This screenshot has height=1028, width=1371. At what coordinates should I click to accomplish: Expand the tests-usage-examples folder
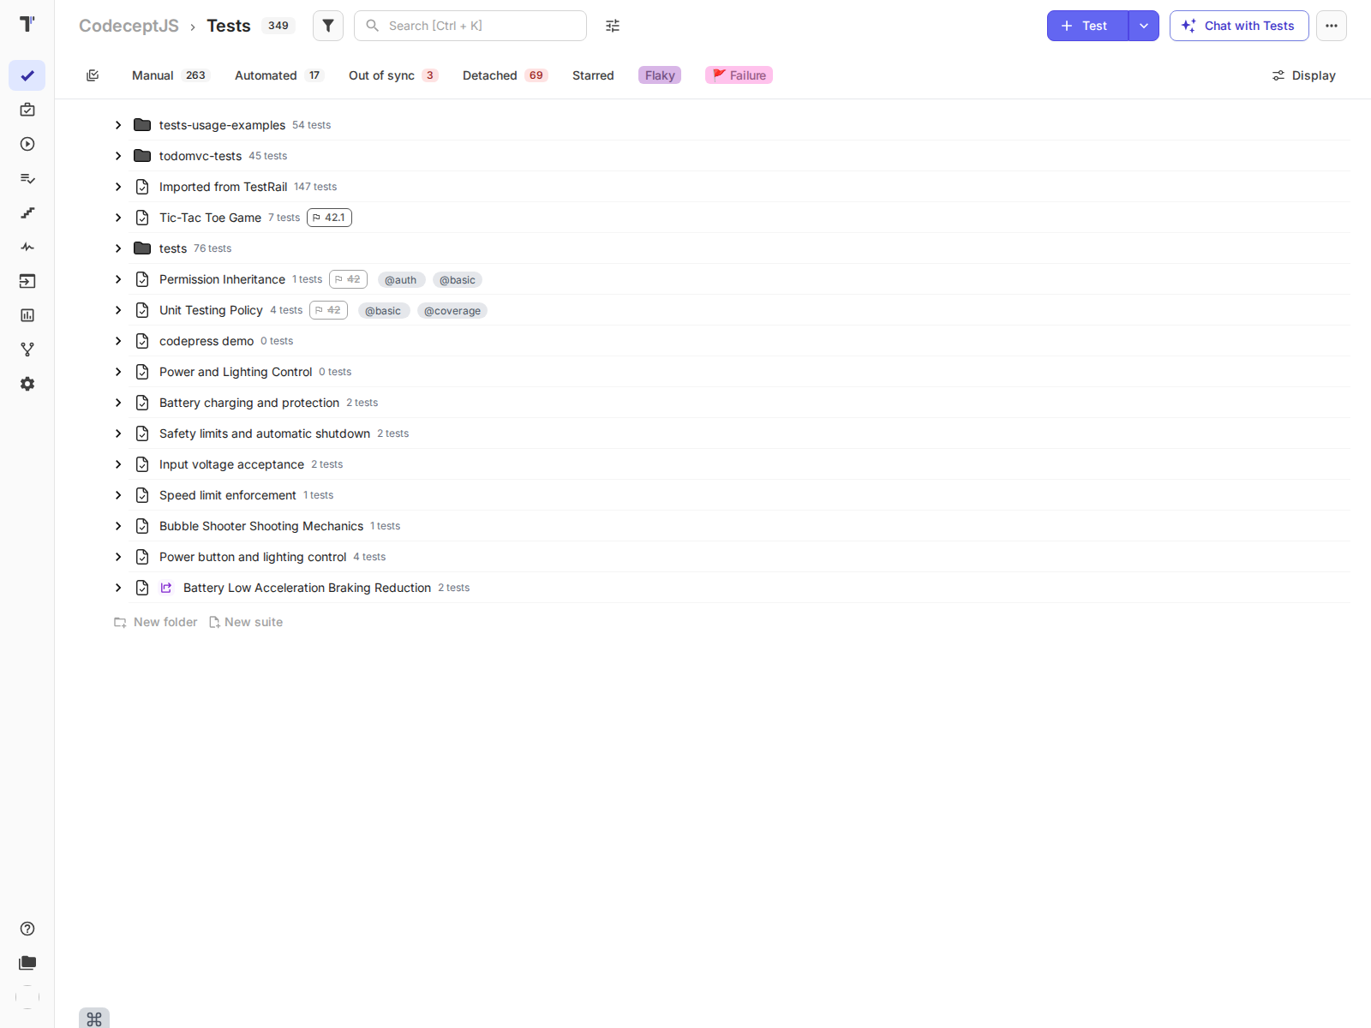point(118,125)
